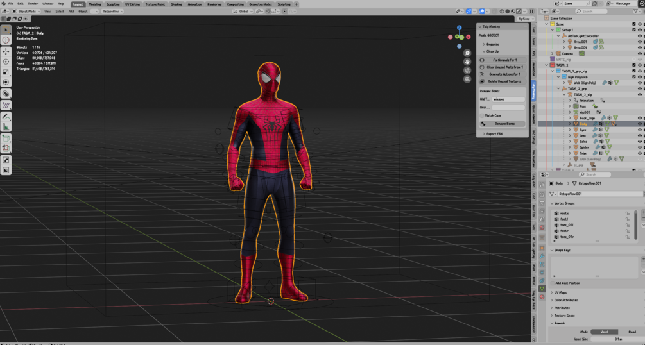Click the Old Text input field
The width and height of the screenshot is (645, 345).
(508, 99)
